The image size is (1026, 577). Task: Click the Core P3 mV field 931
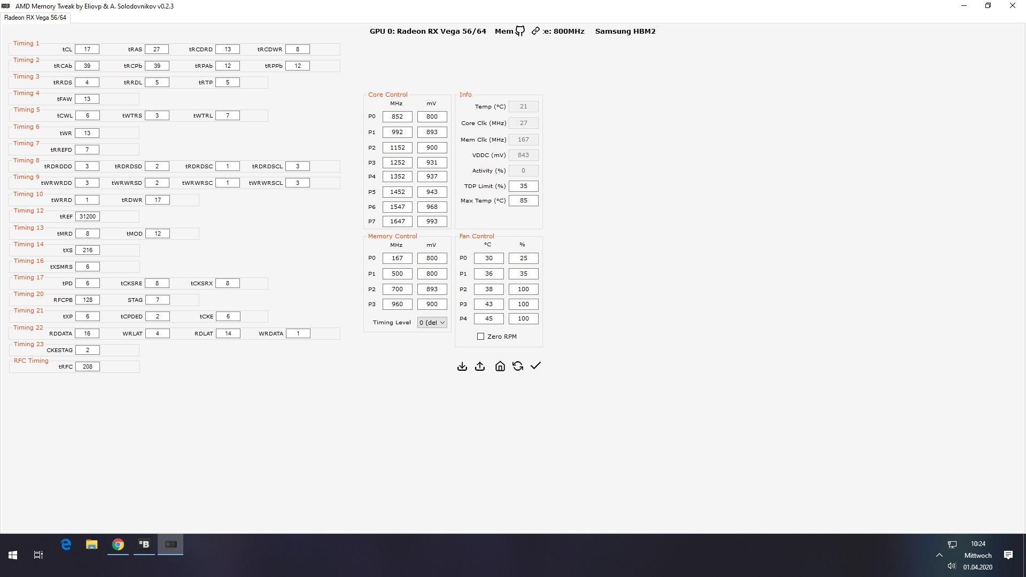[432, 162]
